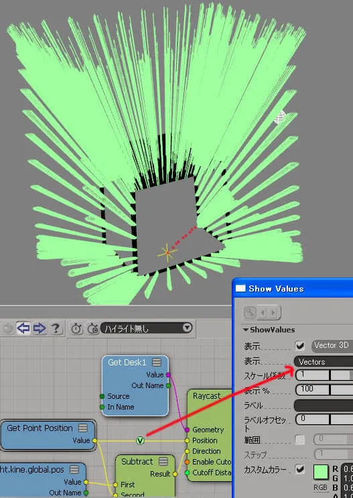Click the Raycast Direction input port
The width and height of the screenshot is (353, 498).
pyautogui.click(x=187, y=451)
